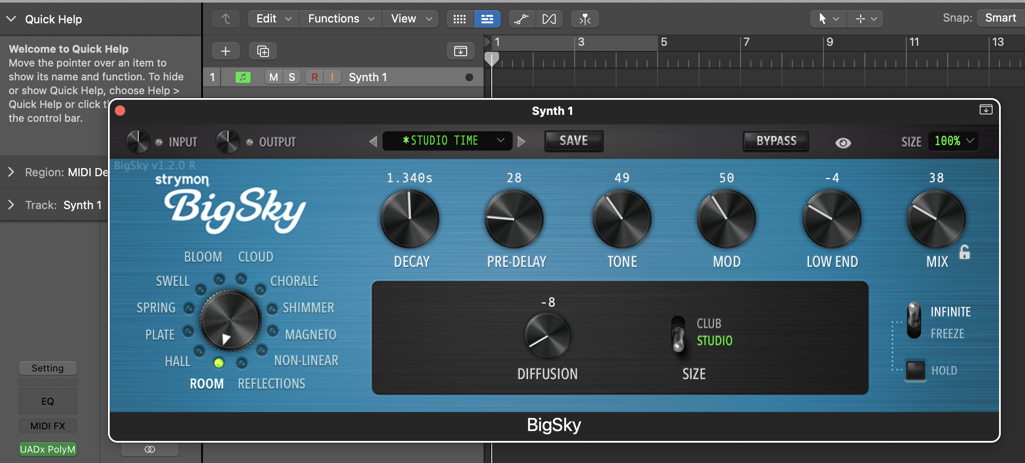The image size is (1025, 463).
Task: Go to next preset with right arrow
Action: 521,141
